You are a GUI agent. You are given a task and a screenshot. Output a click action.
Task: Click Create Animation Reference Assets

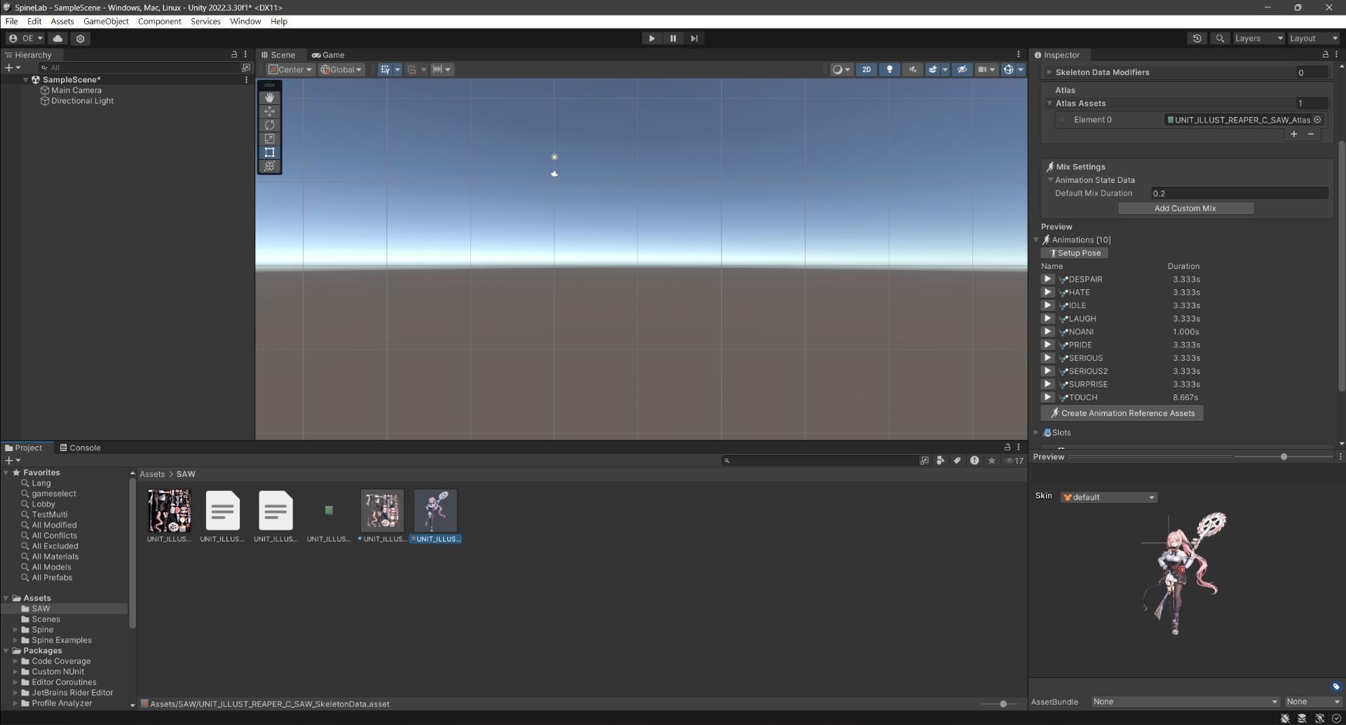(1121, 413)
